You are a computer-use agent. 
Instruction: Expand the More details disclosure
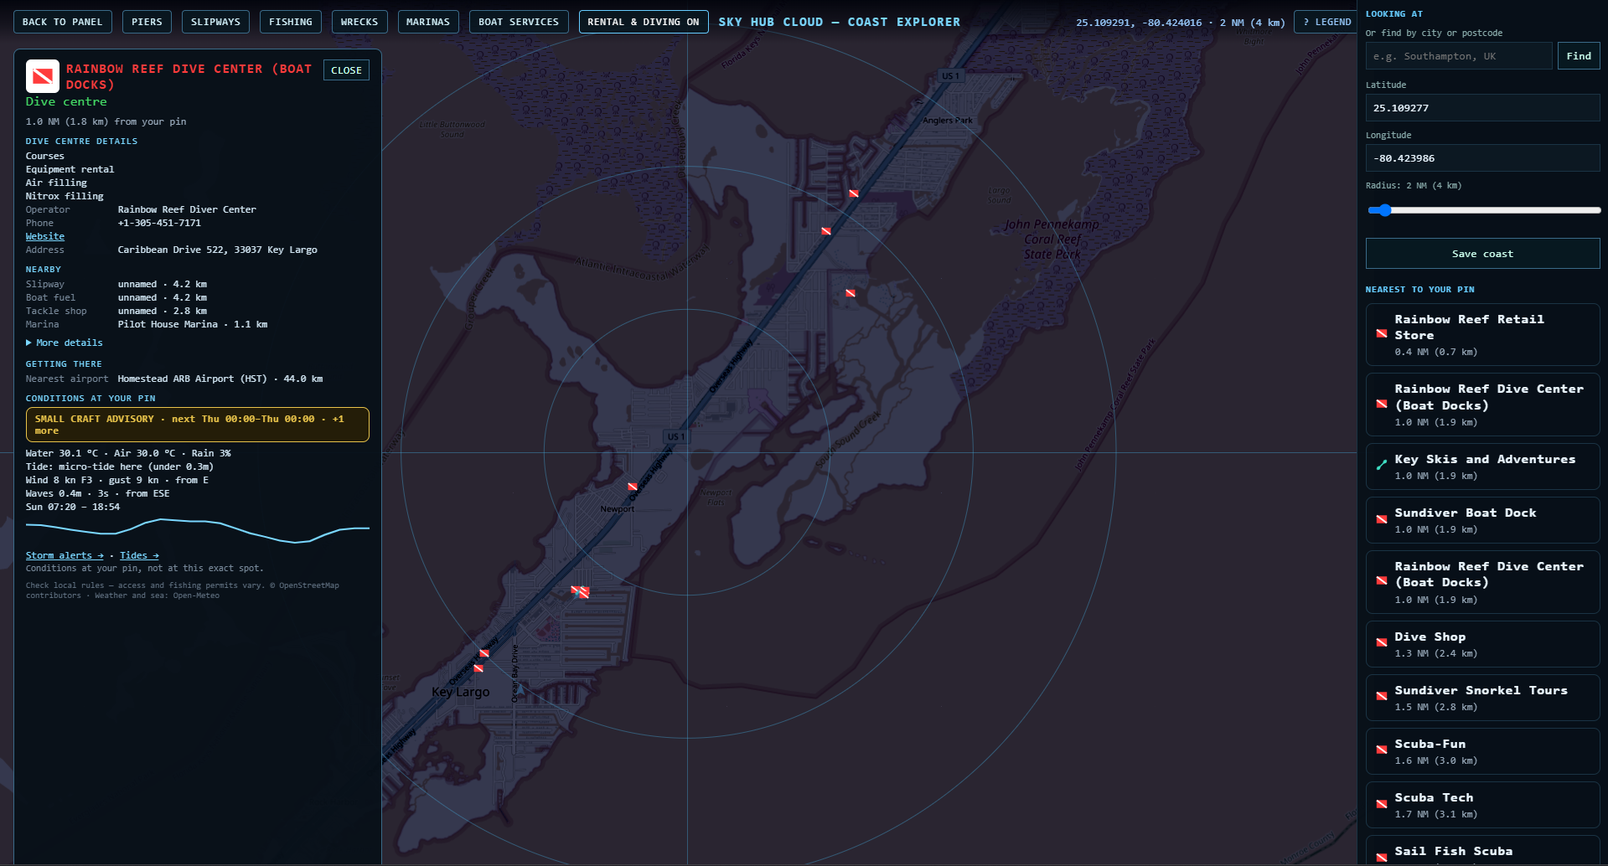(x=65, y=343)
